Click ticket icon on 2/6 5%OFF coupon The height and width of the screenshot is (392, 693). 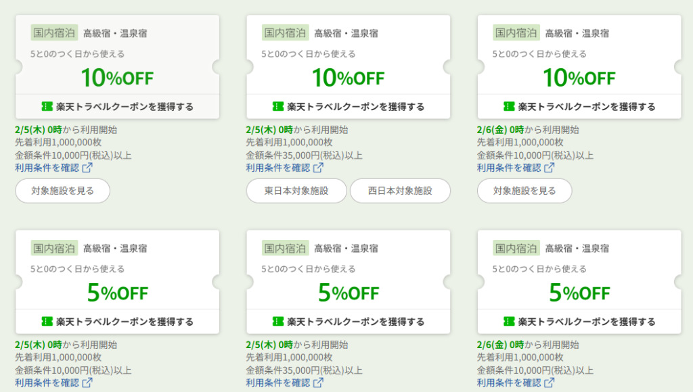point(510,322)
